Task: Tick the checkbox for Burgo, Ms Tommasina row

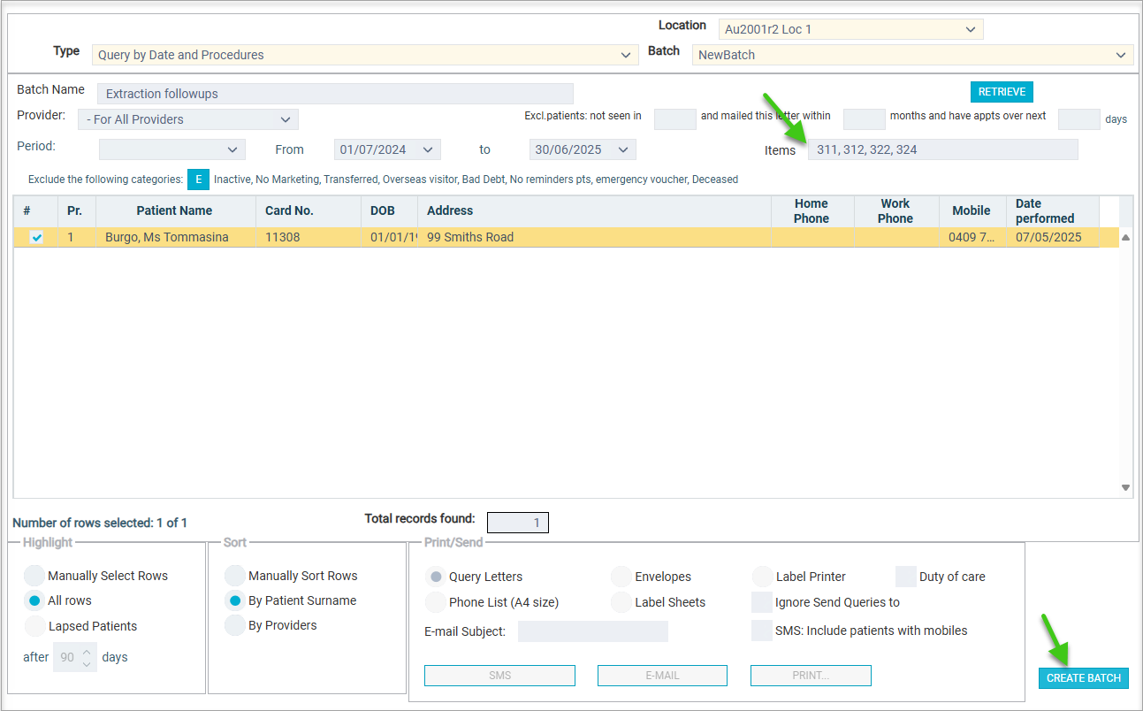Action: coord(37,237)
